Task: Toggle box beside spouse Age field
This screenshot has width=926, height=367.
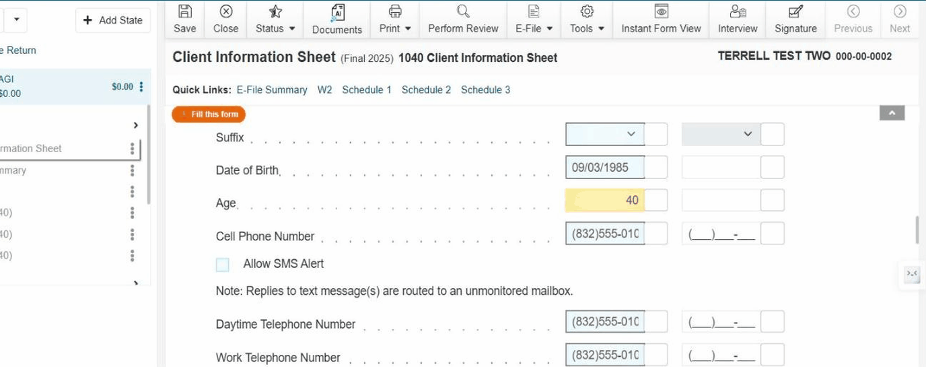Action: point(773,200)
